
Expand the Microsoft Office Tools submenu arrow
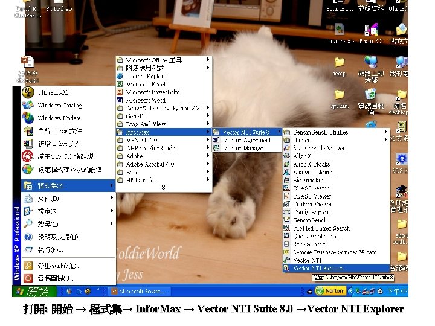pyautogui.click(x=208, y=60)
